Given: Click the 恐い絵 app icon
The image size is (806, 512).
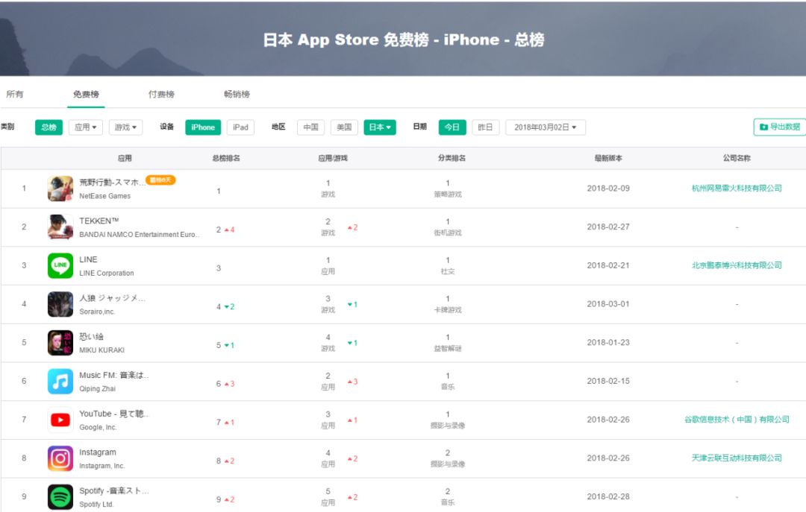Looking at the screenshot, I should click(60, 343).
